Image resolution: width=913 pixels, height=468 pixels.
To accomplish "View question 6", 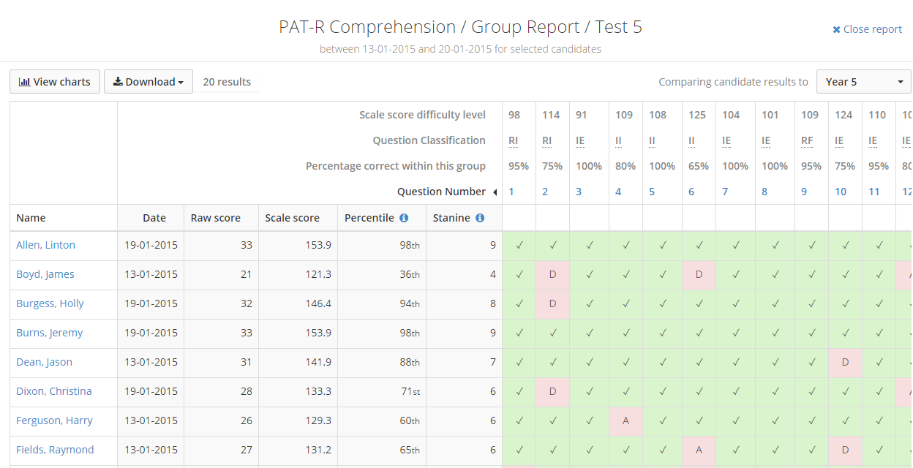I will (691, 192).
